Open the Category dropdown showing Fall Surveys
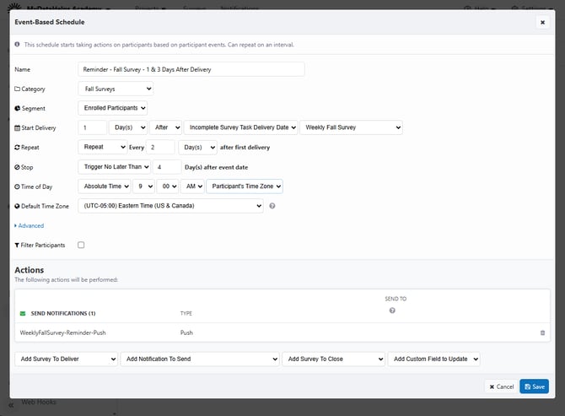 115,88
